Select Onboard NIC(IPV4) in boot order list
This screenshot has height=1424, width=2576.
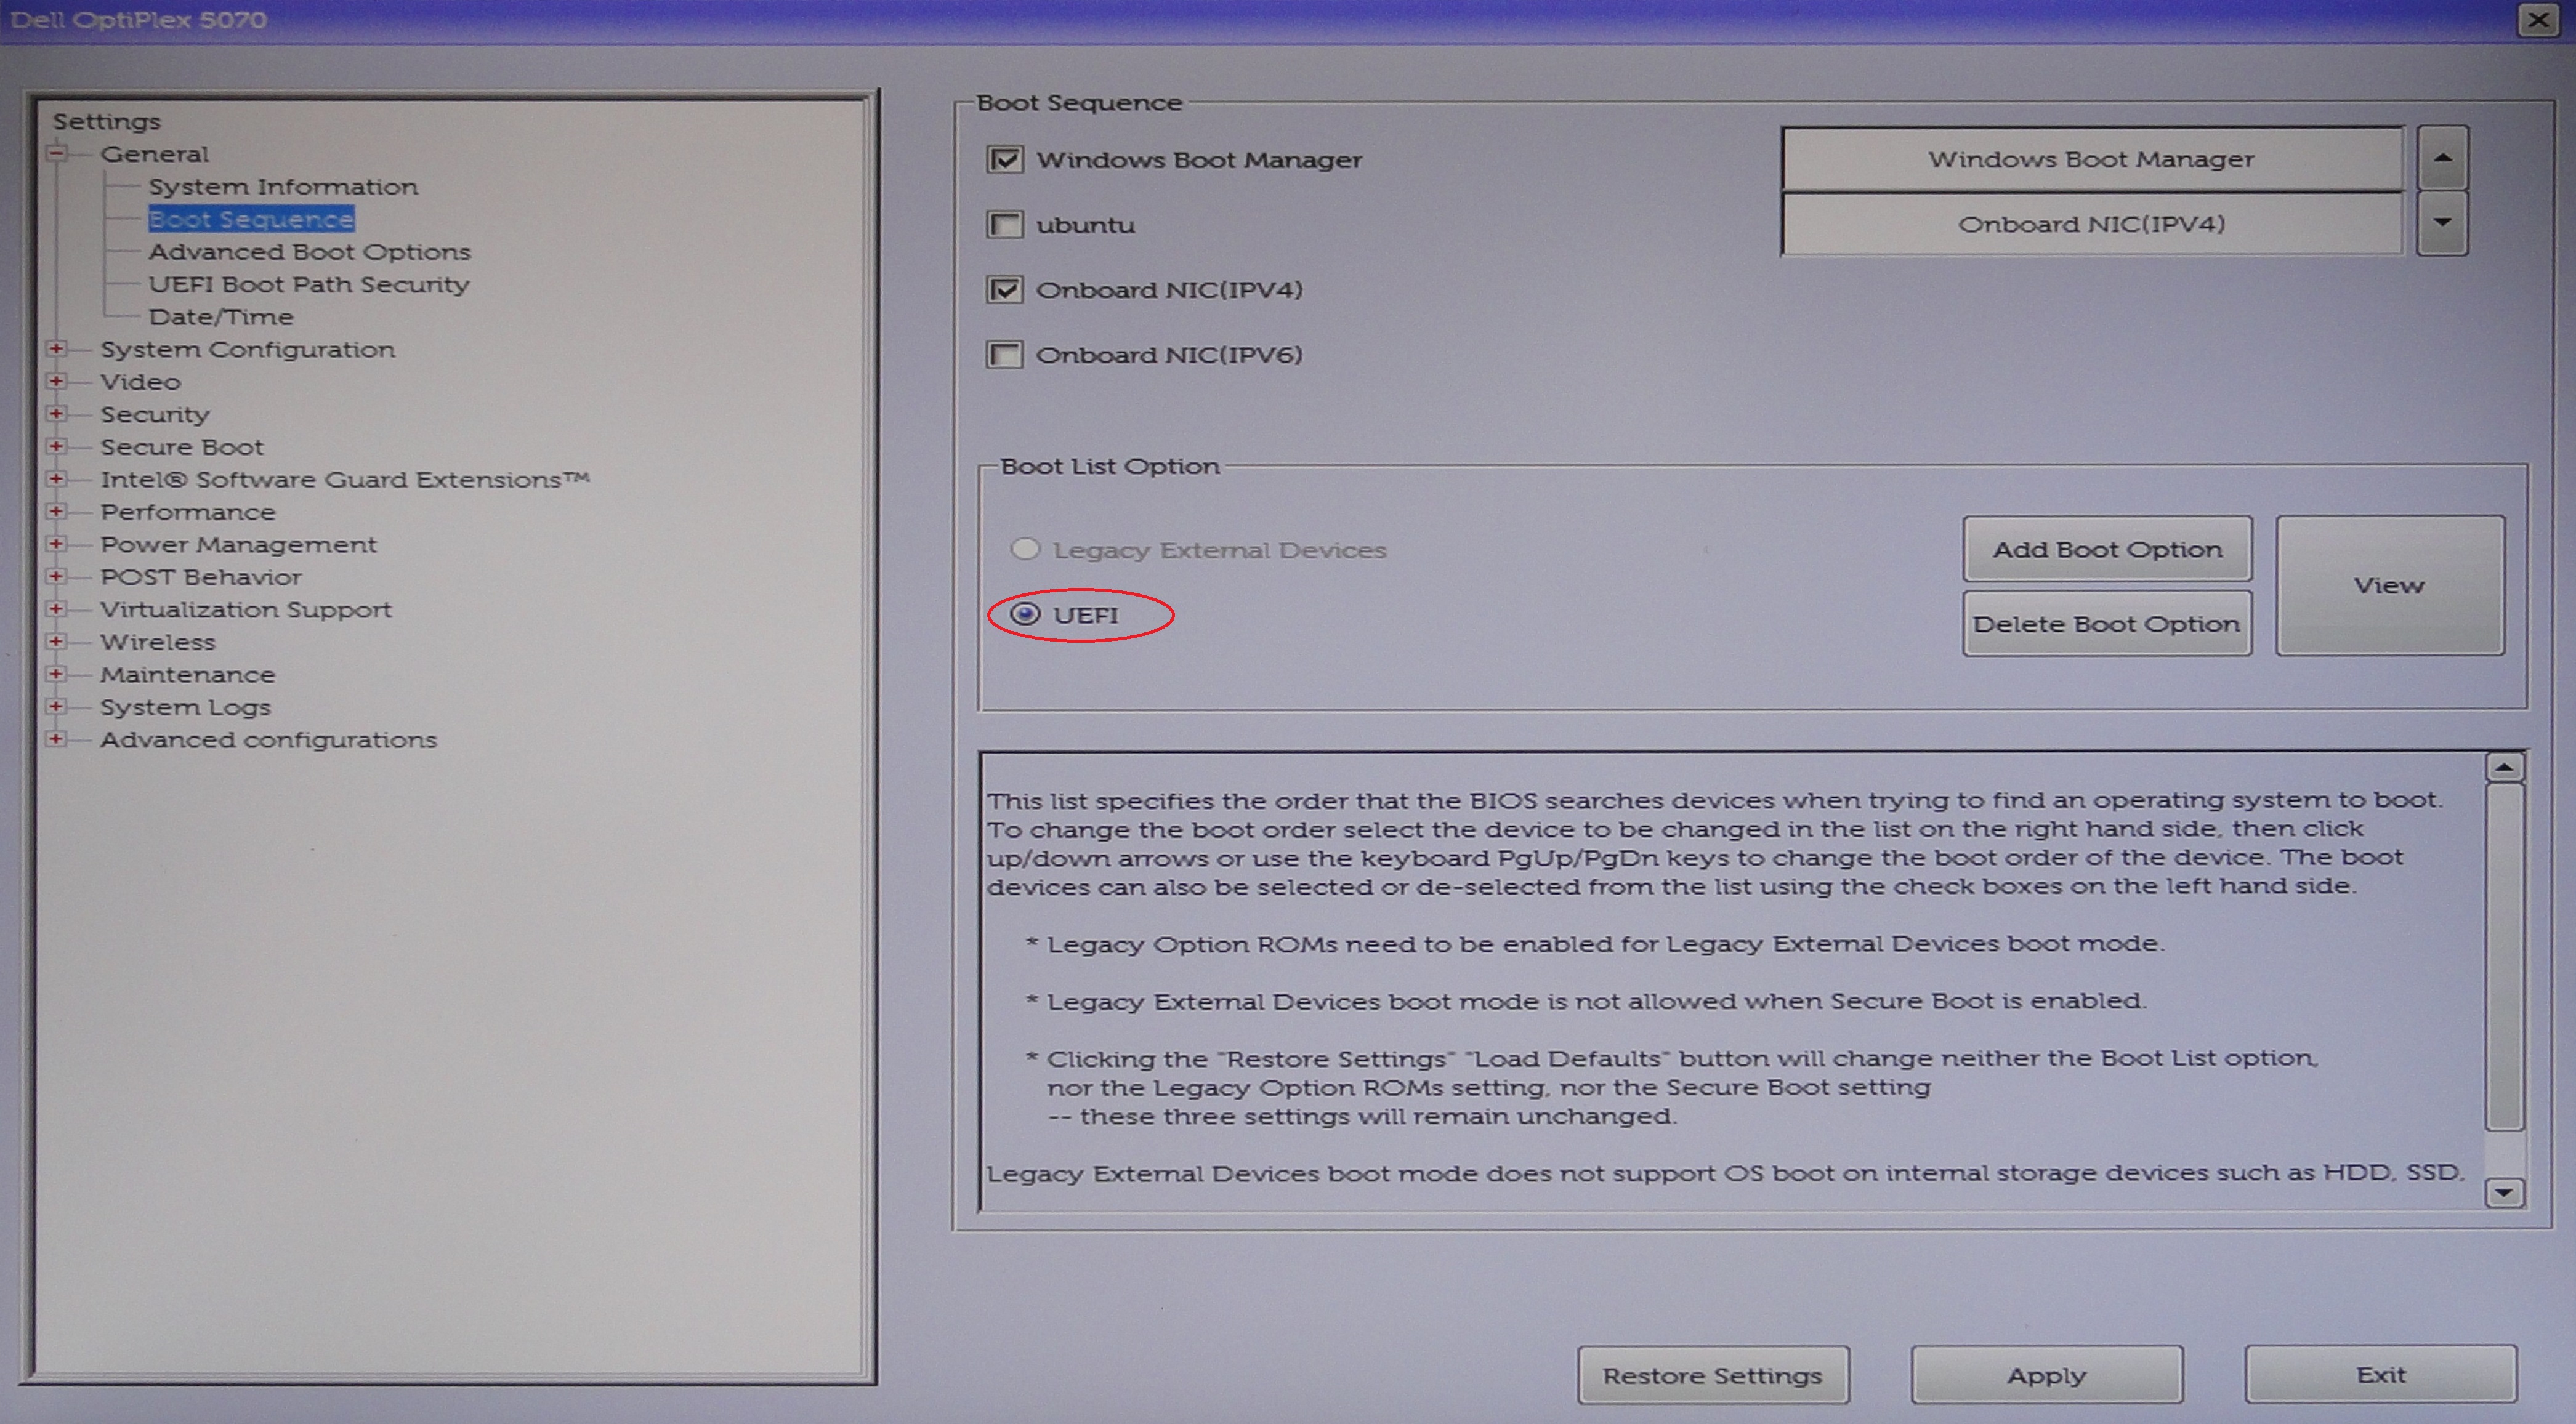(x=2092, y=224)
